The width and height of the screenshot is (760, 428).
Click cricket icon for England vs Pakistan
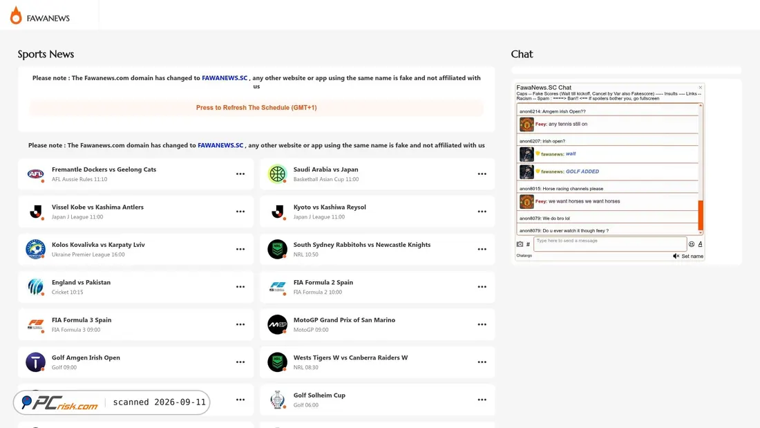(x=35, y=287)
